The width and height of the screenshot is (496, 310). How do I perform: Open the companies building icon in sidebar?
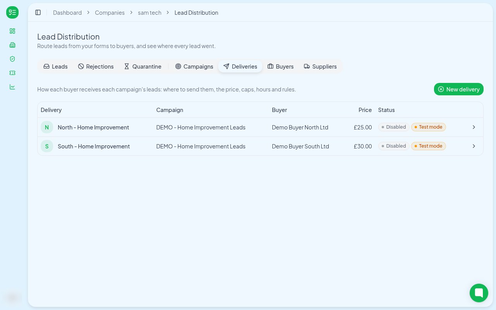(x=12, y=45)
